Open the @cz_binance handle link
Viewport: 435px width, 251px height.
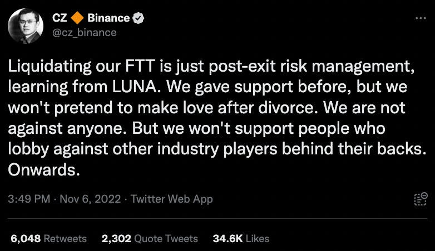(85, 33)
